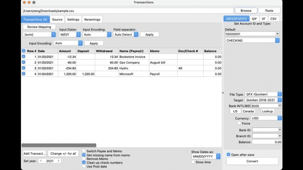303x170 pixels.
Task: Select the Transactions (4) tab
Action: [x=36, y=19]
